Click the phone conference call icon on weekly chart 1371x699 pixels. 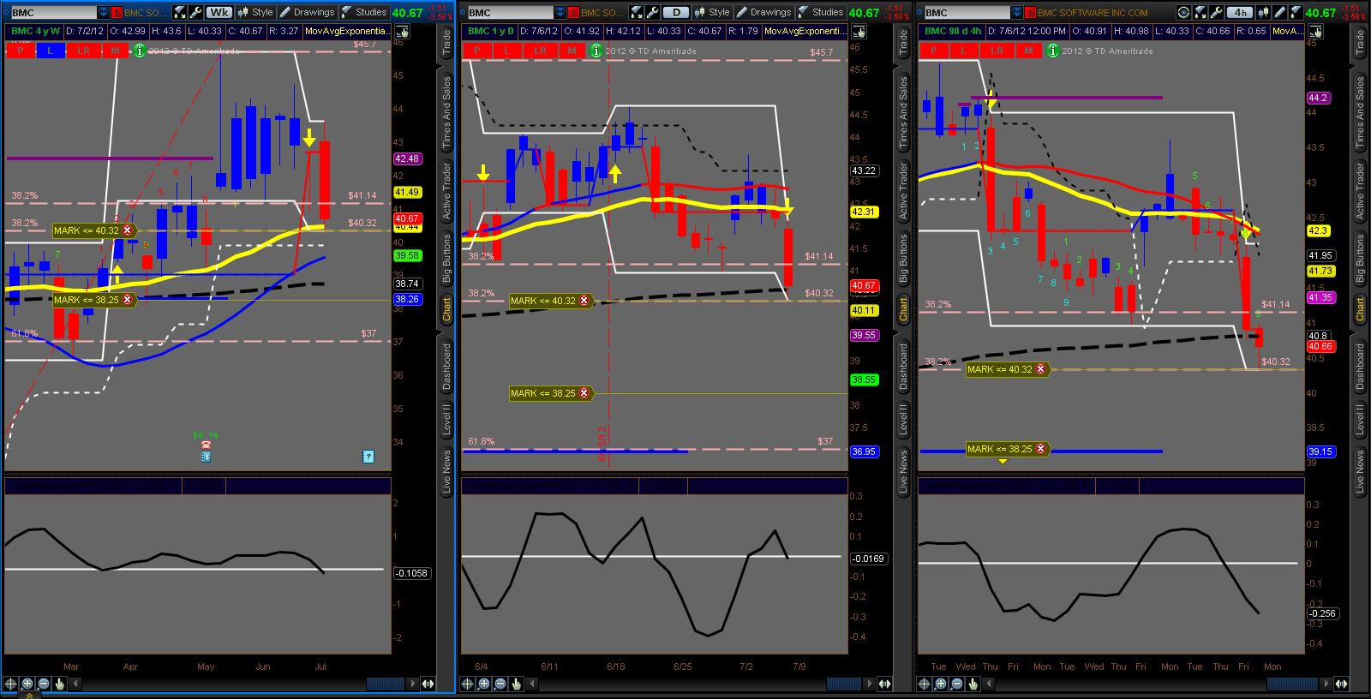point(206,445)
